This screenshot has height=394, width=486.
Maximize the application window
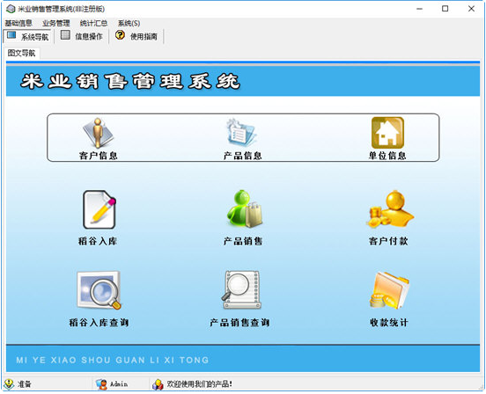click(445, 9)
